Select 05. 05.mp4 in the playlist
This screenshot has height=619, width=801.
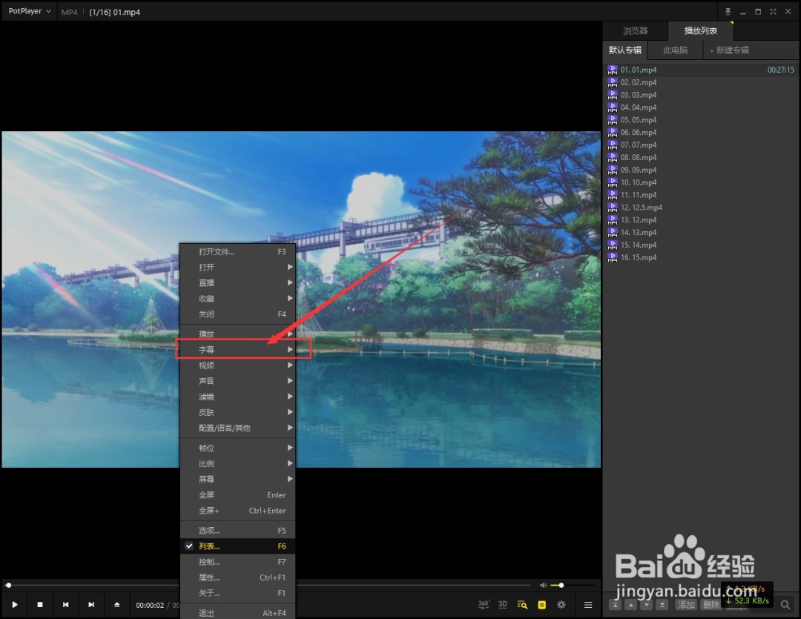701,120
